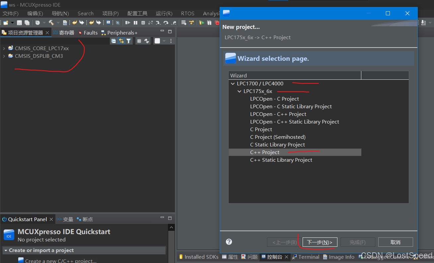
Task: Open the white square dropdown in project explorer
Action: coord(164,41)
